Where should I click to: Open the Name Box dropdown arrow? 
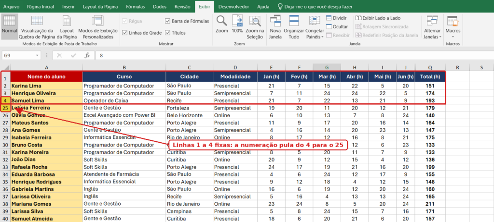pos(38,56)
